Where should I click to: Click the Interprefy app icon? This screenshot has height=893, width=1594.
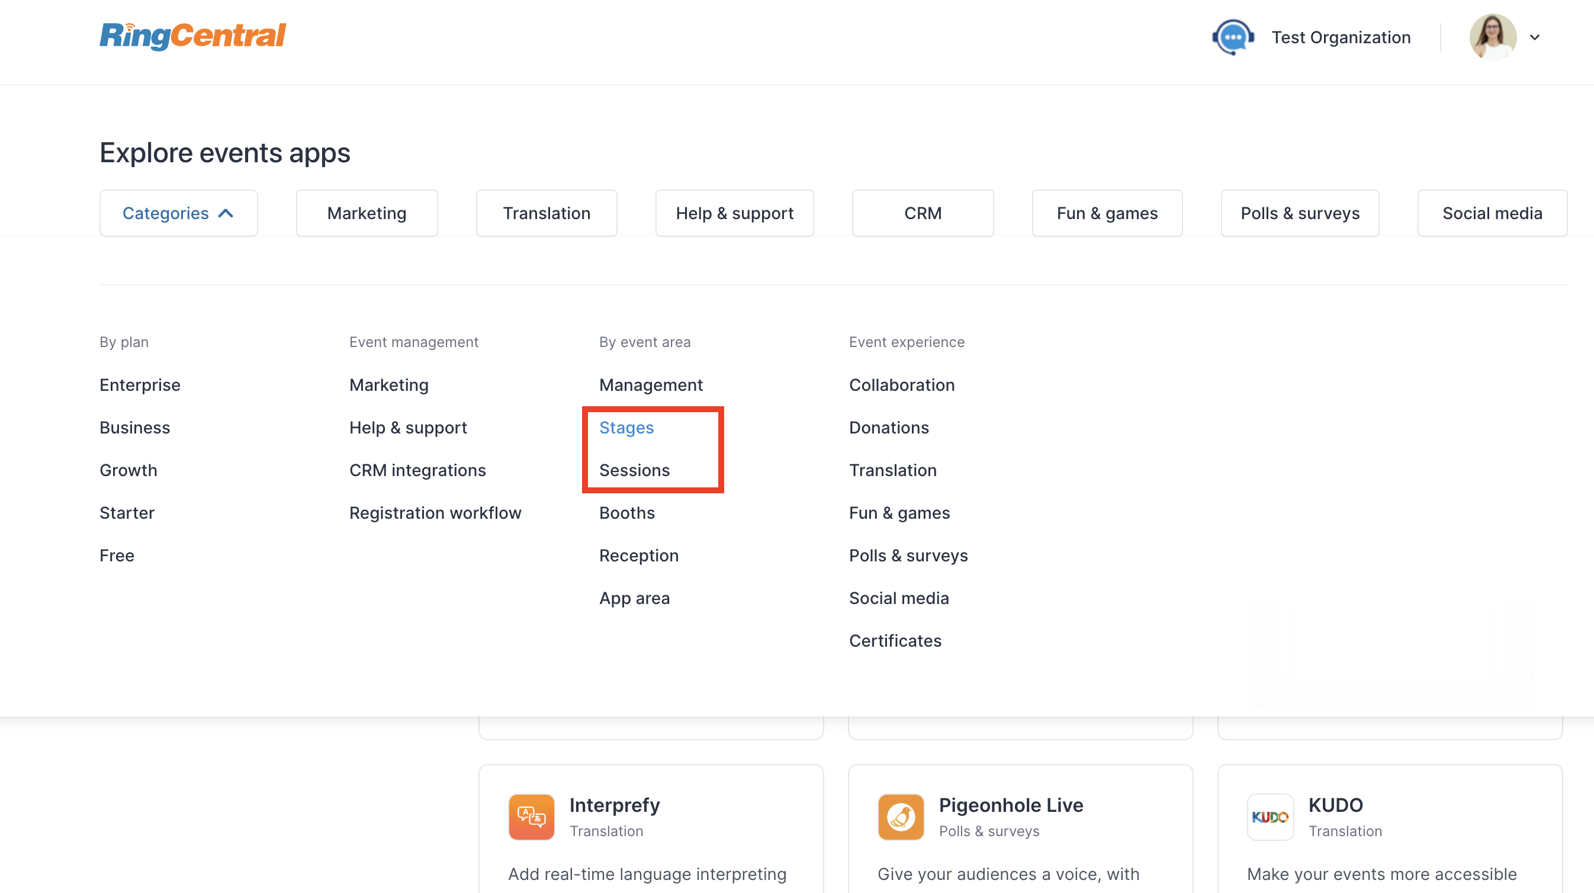tap(531, 817)
